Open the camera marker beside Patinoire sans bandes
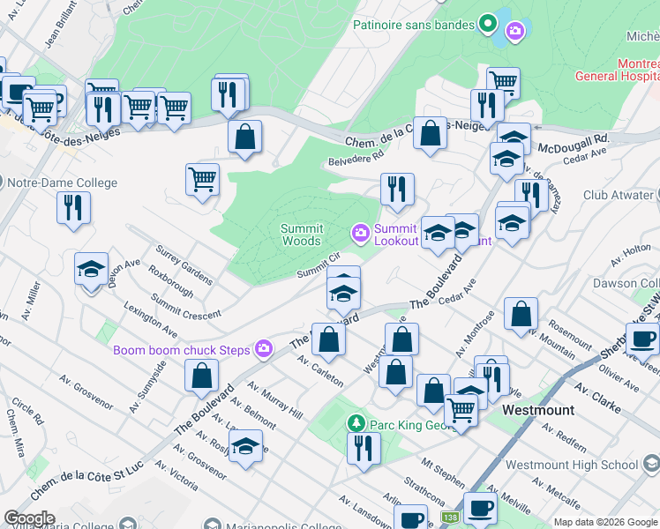Viewport: 660px width, 529px height. pyautogui.click(x=514, y=31)
